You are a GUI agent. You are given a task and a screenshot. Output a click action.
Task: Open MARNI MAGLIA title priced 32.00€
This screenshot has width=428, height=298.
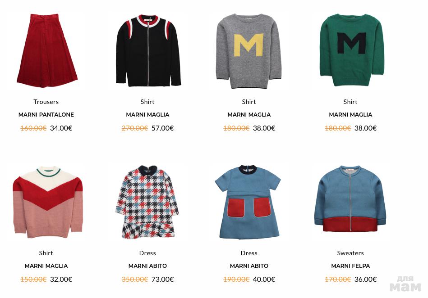tap(46, 266)
